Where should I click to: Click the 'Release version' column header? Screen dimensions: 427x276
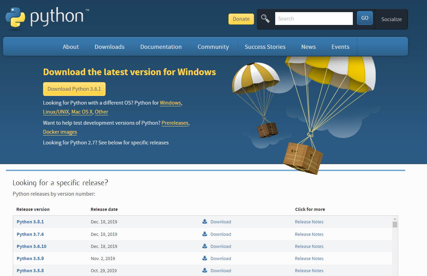[x=33, y=209]
